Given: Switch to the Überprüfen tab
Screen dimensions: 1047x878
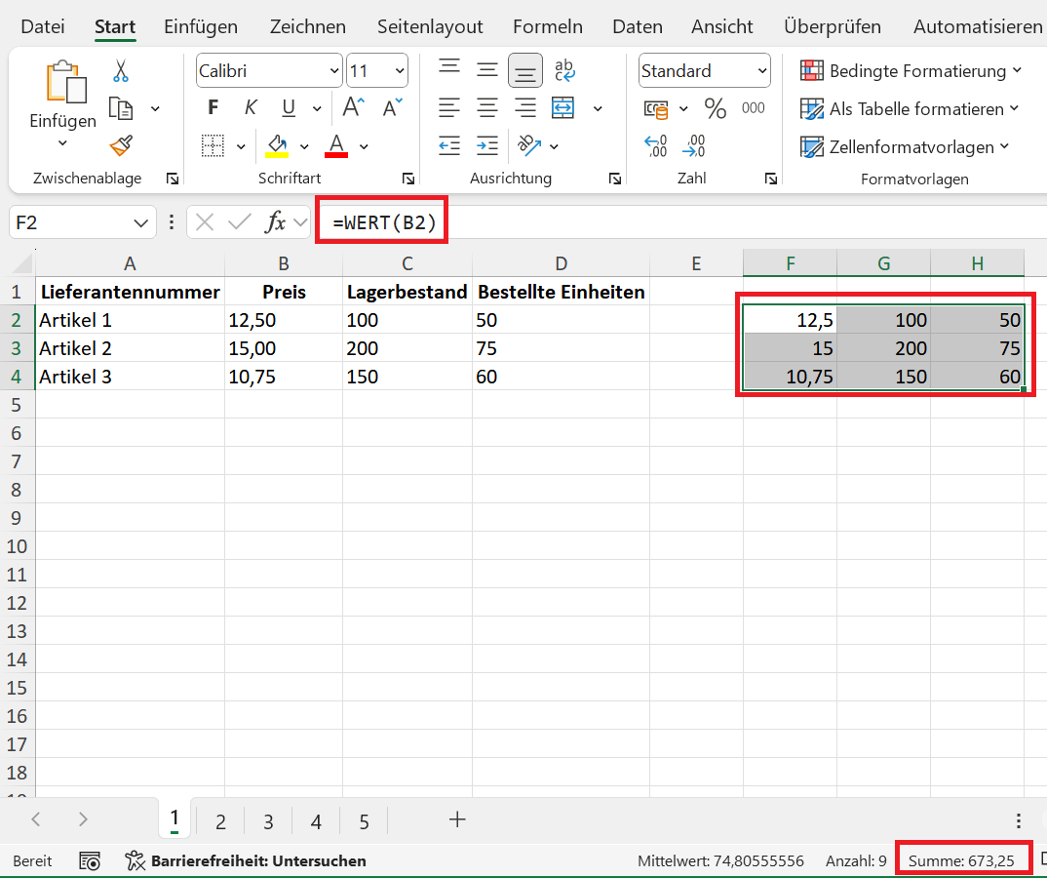Looking at the screenshot, I should tap(832, 26).
